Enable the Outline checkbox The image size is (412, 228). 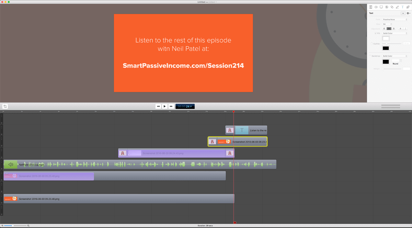click(x=371, y=44)
